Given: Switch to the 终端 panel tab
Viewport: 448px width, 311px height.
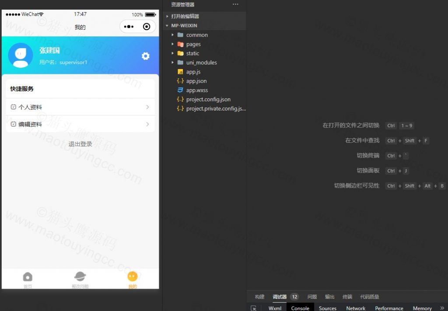Looking at the screenshot, I should (347, 297).
